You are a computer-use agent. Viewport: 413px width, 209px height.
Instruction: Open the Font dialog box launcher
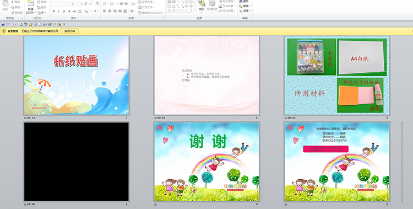(99, 18)
